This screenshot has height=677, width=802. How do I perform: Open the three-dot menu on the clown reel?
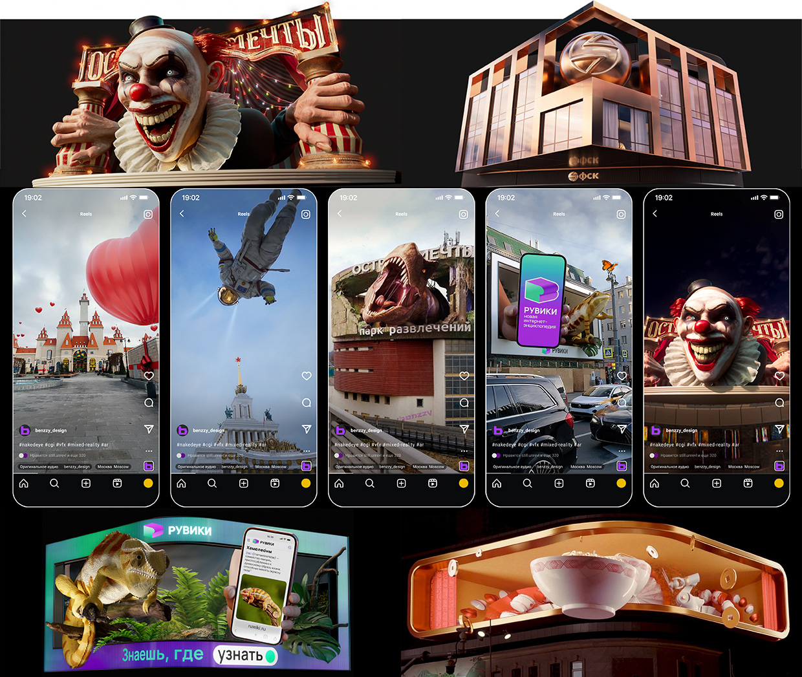[x=779, y=451]
